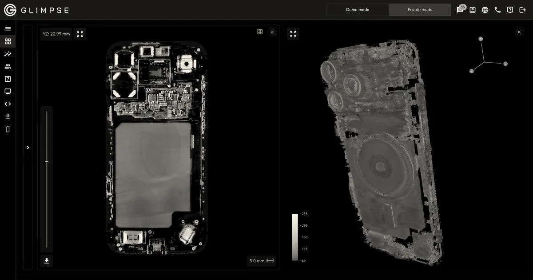This screenshot has width=533, height=280.
Task: Toggle the grid overlay on the slice view
Action: click(260, 32)
